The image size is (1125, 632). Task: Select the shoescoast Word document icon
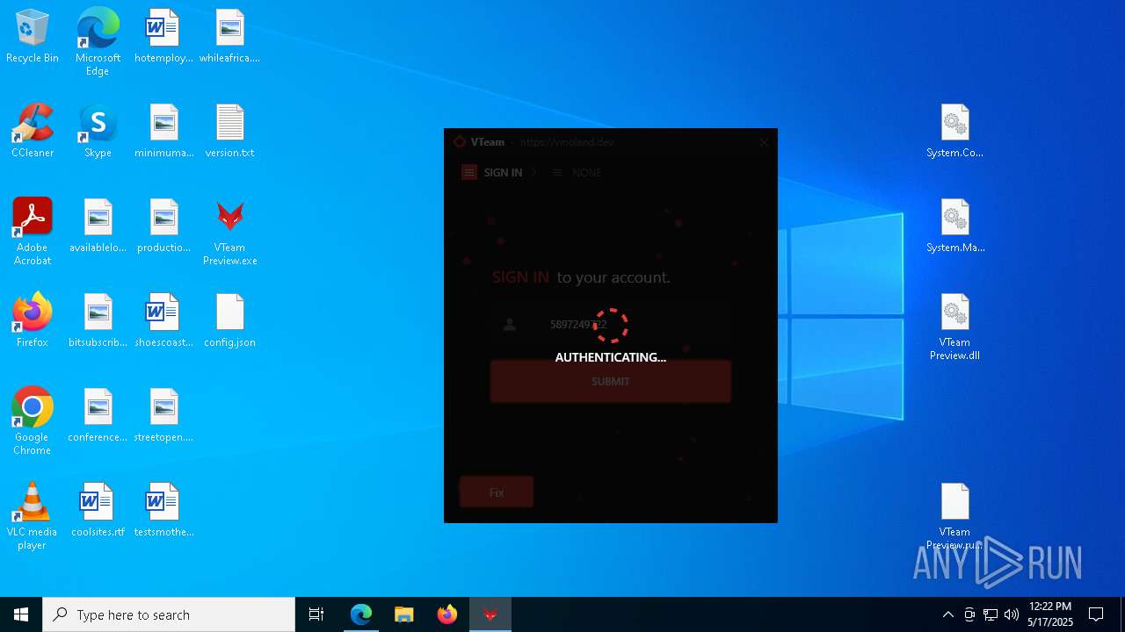tap(163, 321)
